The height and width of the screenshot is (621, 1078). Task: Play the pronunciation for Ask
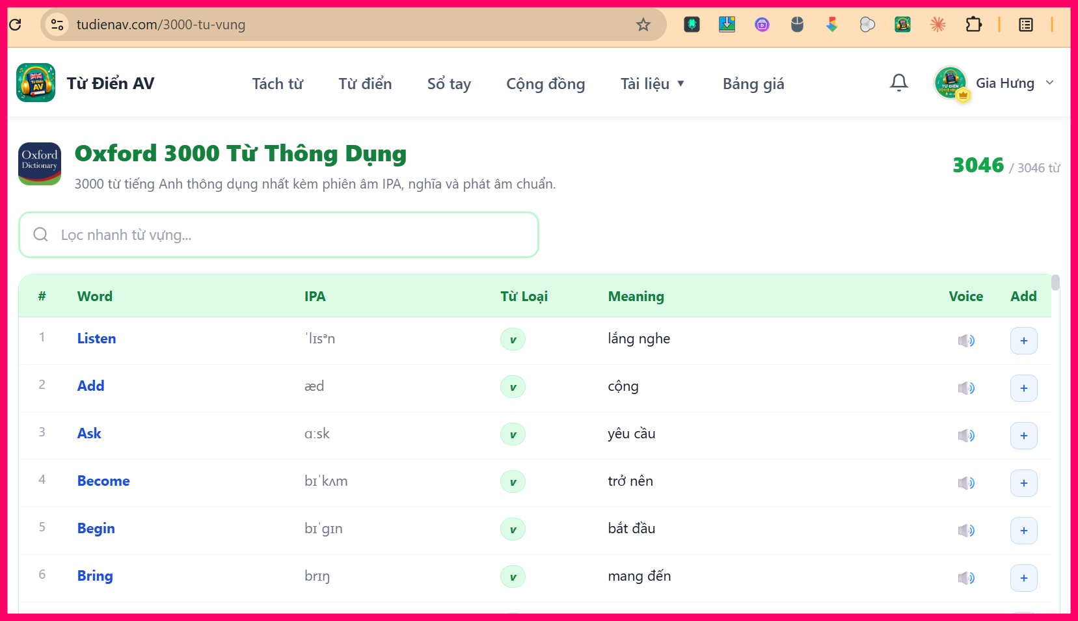[966, 436]
